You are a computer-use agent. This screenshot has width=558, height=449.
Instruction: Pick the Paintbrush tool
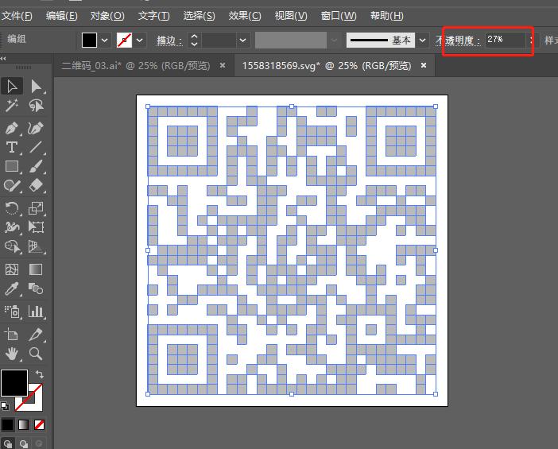tap(36, 166)
